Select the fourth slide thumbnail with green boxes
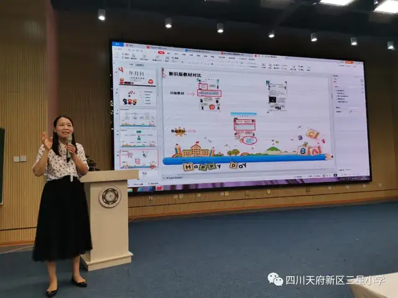The height and width of the screenshot is (298, 398). point(139,138)
